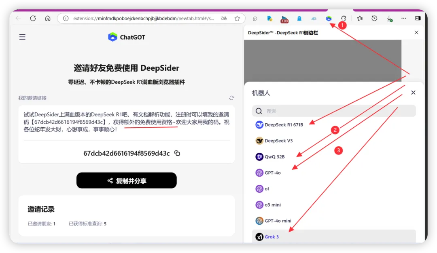The height and width of the screenshot is (253, 437).
Task: Go to the browser home page
Action: [48, 18]
